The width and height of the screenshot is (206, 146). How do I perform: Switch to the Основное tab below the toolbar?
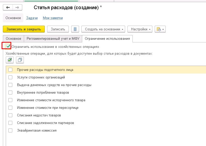pyautogui.click(x=13, y=39)
